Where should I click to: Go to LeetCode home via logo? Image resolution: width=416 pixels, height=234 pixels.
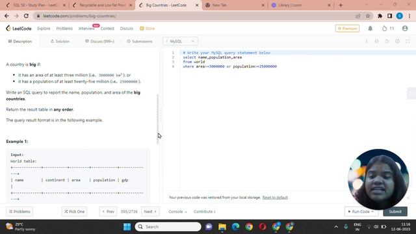click(19, 29)
